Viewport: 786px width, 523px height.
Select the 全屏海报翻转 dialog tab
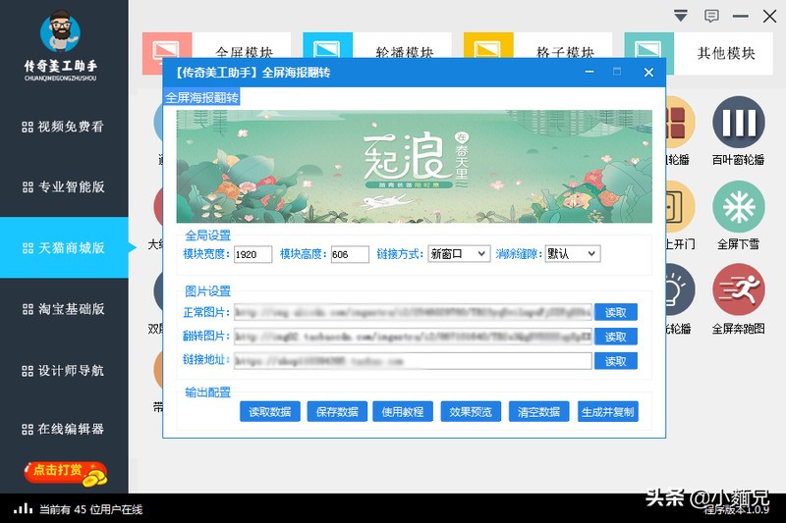[202, 97]
